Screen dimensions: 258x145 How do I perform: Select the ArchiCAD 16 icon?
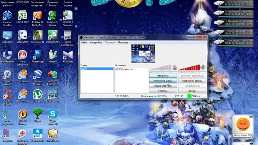click(x=37, y=37)
